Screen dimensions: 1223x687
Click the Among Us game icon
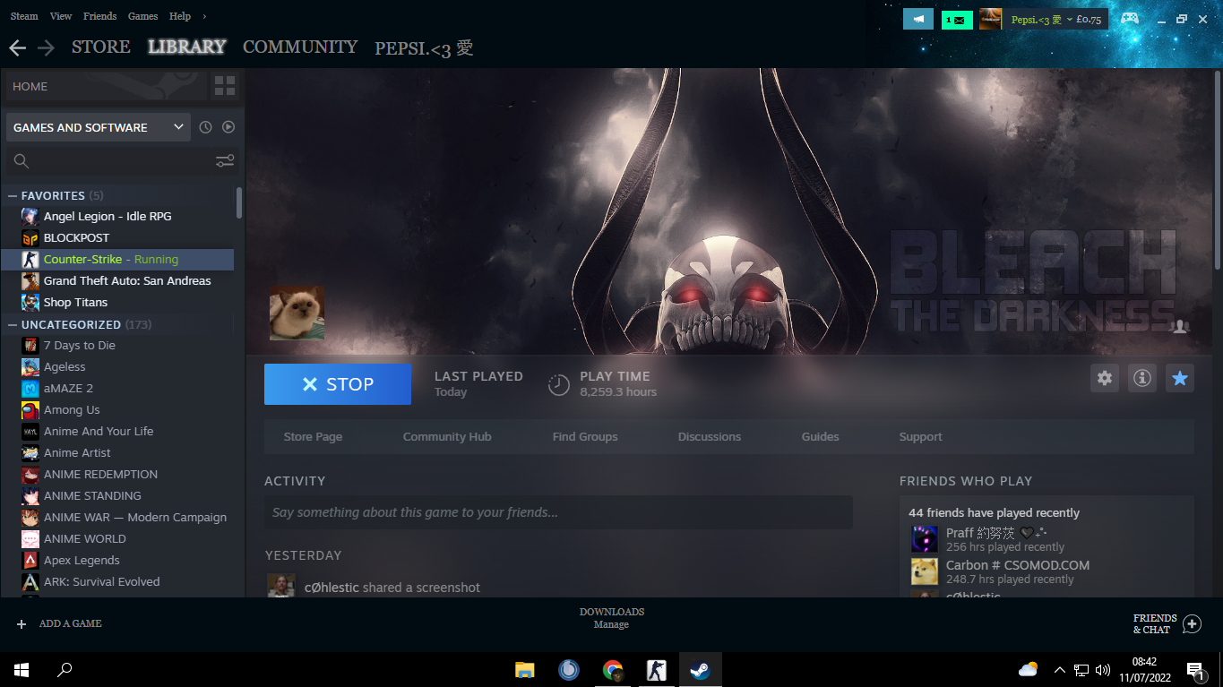point(30,409)
